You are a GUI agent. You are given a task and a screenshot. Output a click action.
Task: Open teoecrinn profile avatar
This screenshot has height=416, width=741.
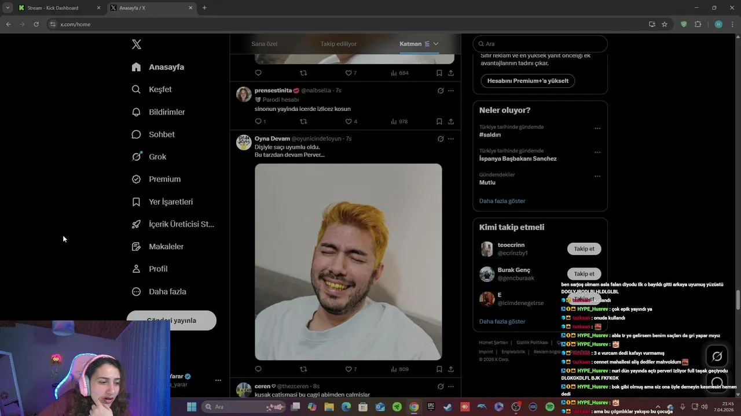(x=487, y=249)
